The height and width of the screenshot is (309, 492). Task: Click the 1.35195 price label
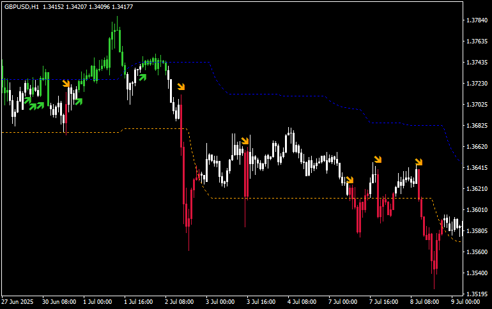tap(477, 294)
